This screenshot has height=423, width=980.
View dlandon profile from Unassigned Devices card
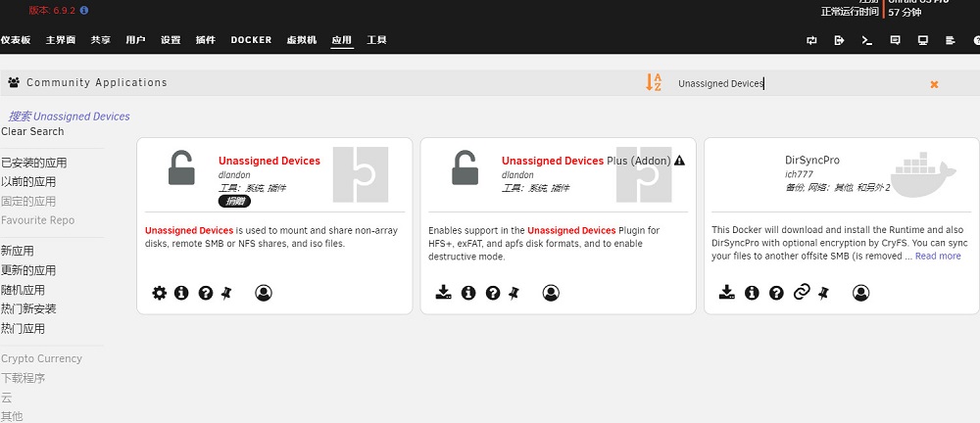(x=264, y=293)
